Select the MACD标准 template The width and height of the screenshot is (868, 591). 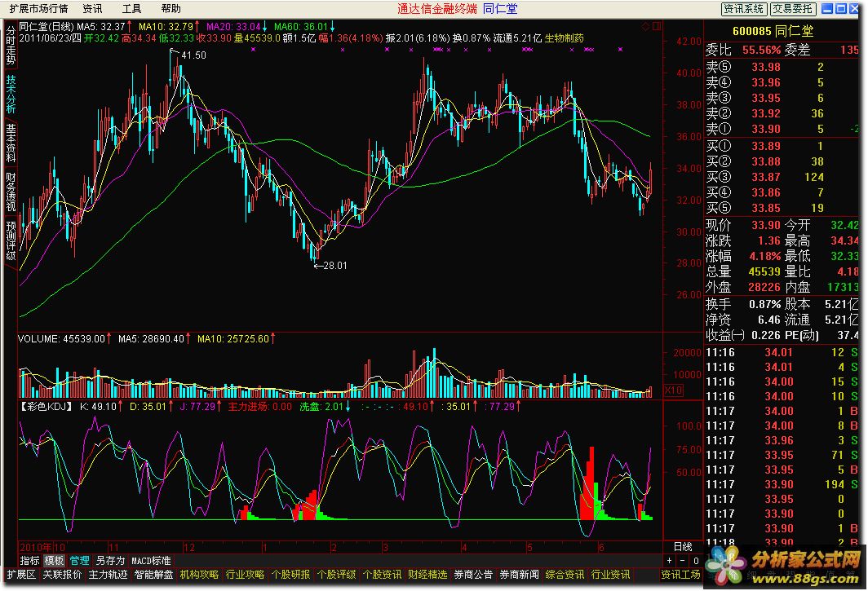tap(151, 561)
